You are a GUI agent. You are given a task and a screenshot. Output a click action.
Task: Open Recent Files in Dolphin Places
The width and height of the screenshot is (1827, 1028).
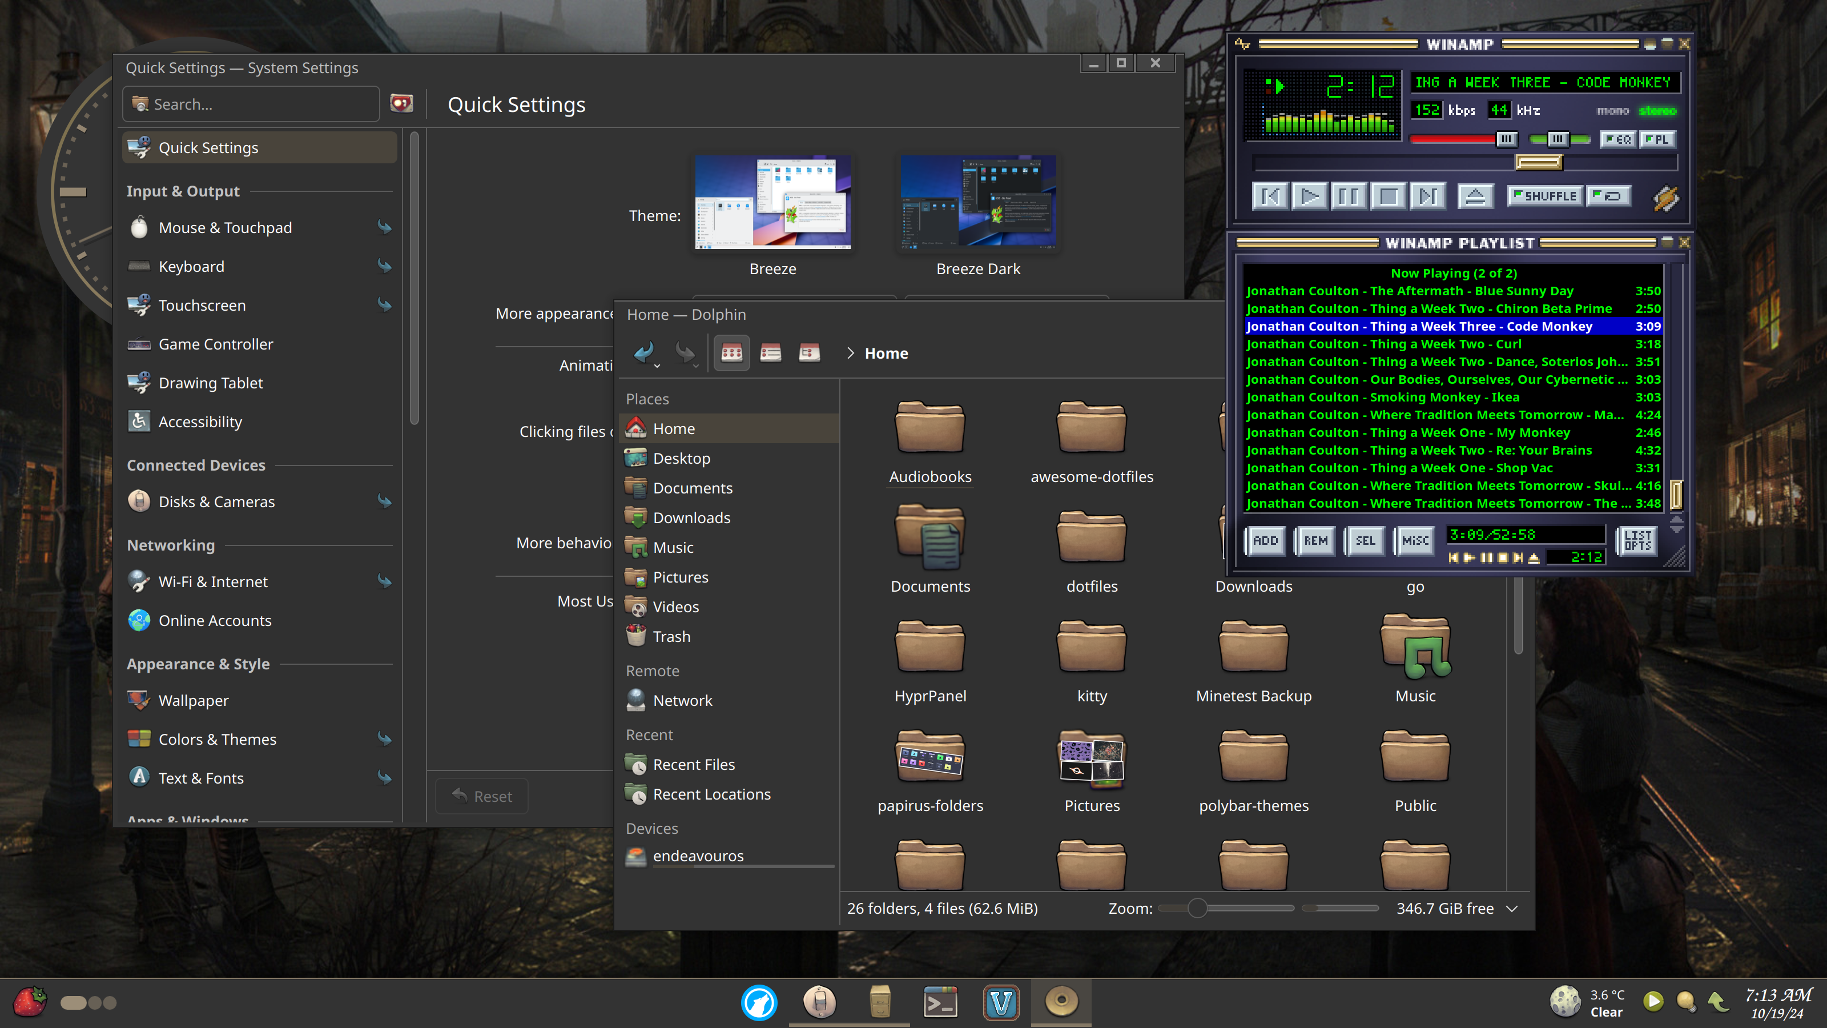pos(730,765)
